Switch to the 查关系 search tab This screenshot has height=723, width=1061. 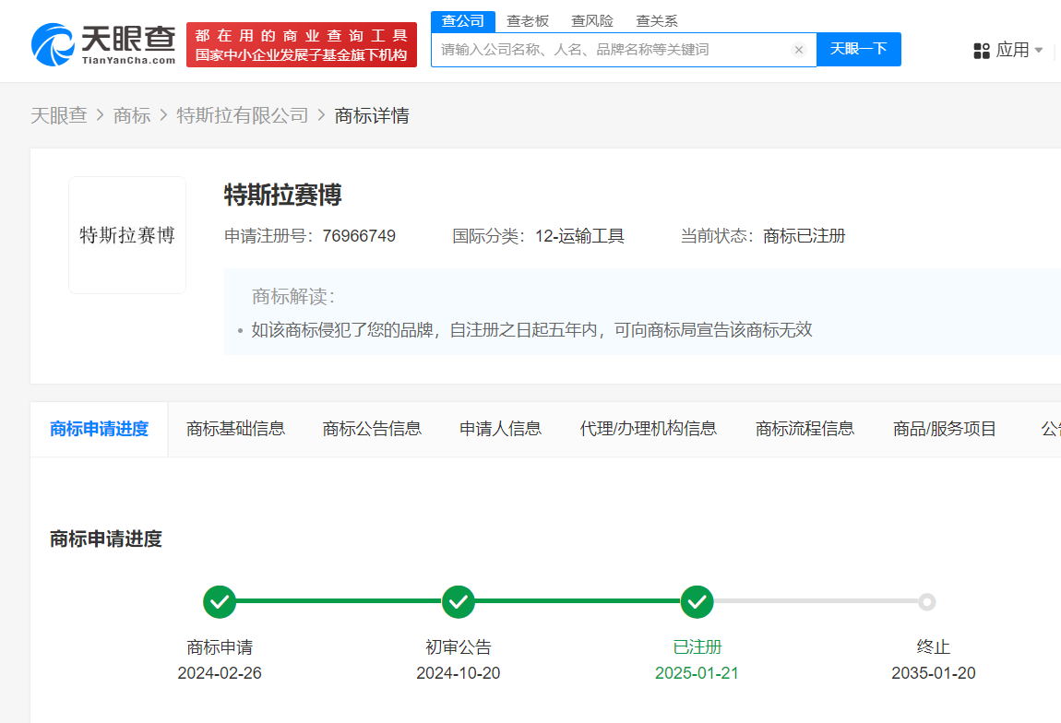pos(657,21)
